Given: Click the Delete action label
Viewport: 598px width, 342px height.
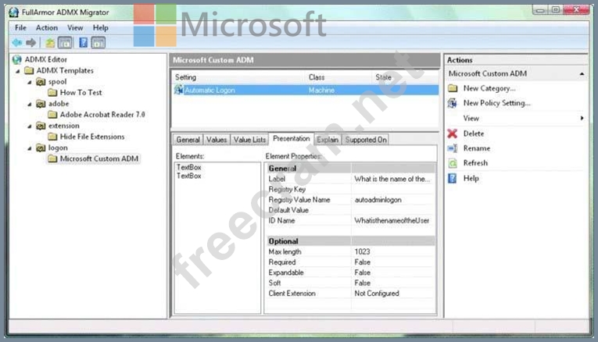Looking at the screenshot, I should click(x=474, y=134).
